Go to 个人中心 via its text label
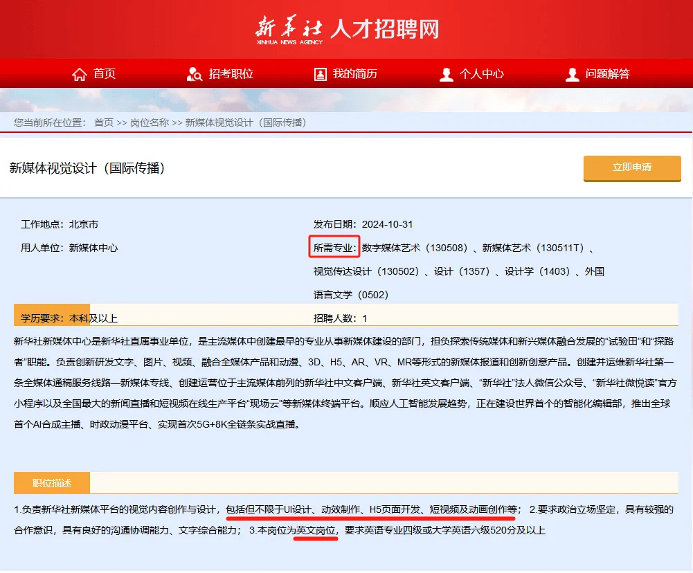The image size is (693, 573). [482, 74]
